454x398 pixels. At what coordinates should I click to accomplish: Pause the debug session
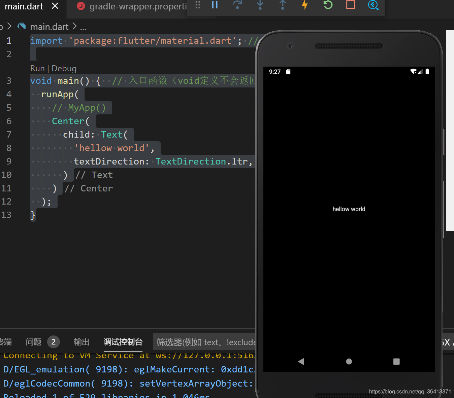pos(215,5)
